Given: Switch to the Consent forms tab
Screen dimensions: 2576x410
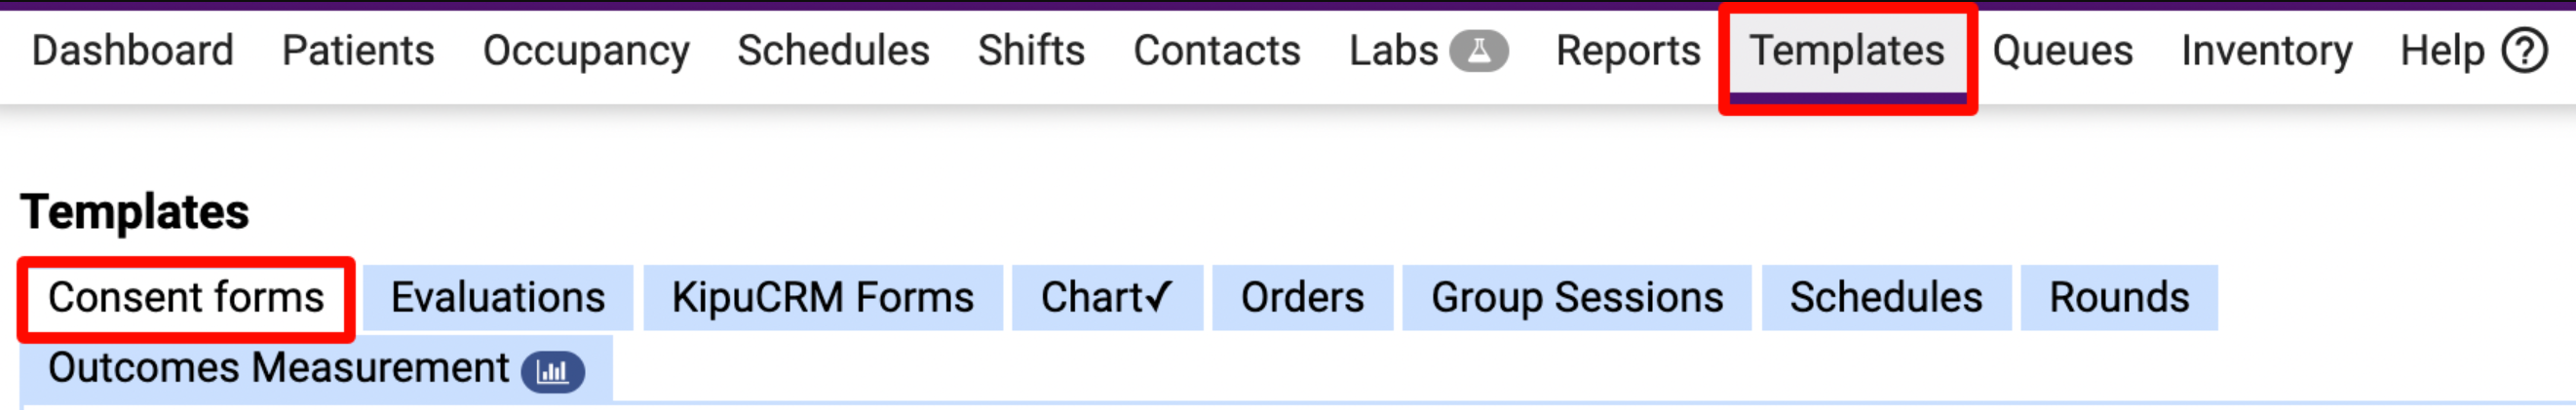Looking at the screenshot, I should click(x=186, y=298).
